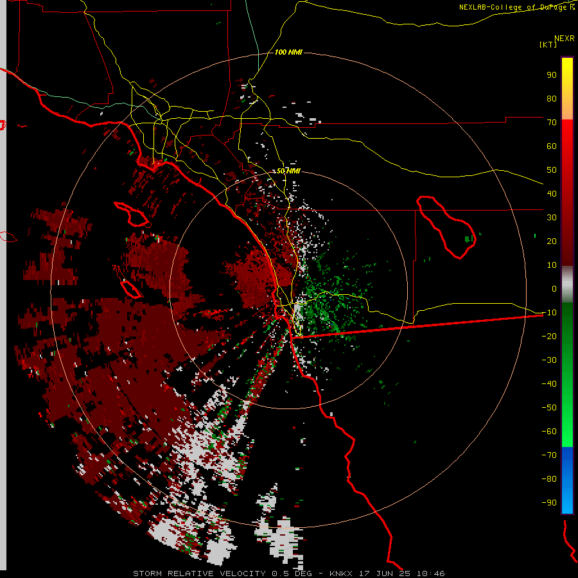Click the 50 NMI range ring label
Image resolution: width=578 pixels, height=578 pixels.
click(288, 171)
